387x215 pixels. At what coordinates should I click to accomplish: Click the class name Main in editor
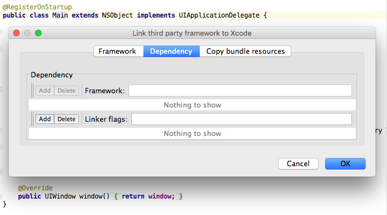click(60, 15)
